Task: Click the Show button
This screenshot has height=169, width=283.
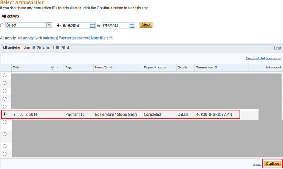Action: [x=146, y=25]
